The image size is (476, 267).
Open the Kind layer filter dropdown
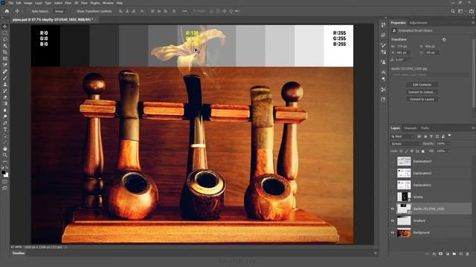(402, 136)
